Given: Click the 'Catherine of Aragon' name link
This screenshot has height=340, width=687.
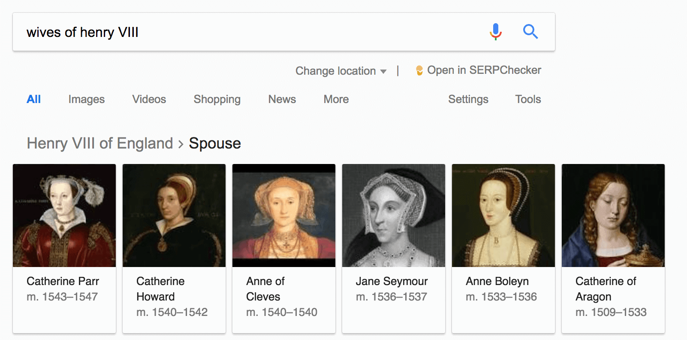Looking at the screenshot, I should [606, 289].
